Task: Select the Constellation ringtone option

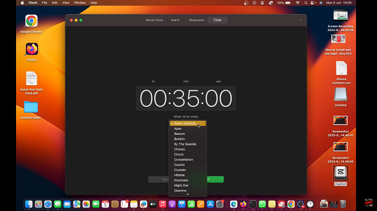Action: coord(183,160)
